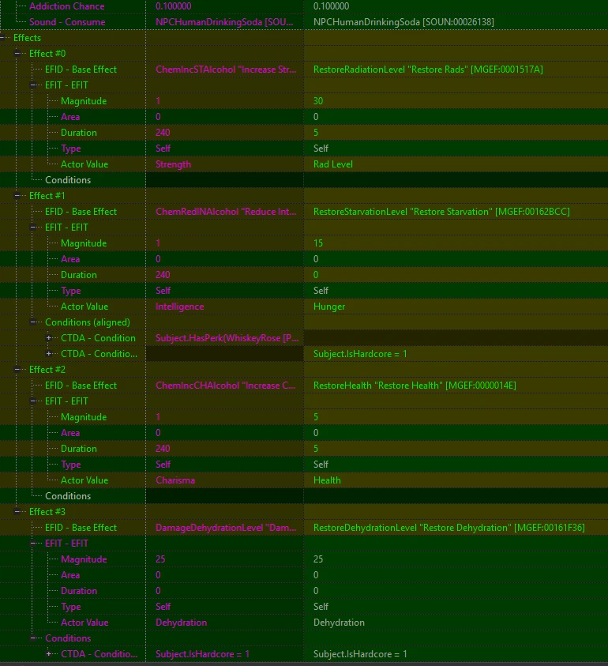Select the Addiction Chance row label
The width and height of the screenshot is (608, 666).
pos(66,6)
